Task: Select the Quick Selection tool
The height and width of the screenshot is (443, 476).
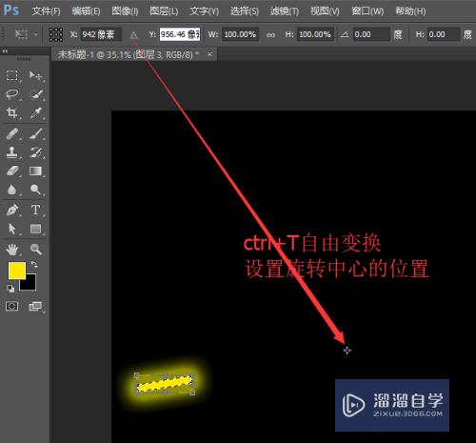Action: pos(35,94)
